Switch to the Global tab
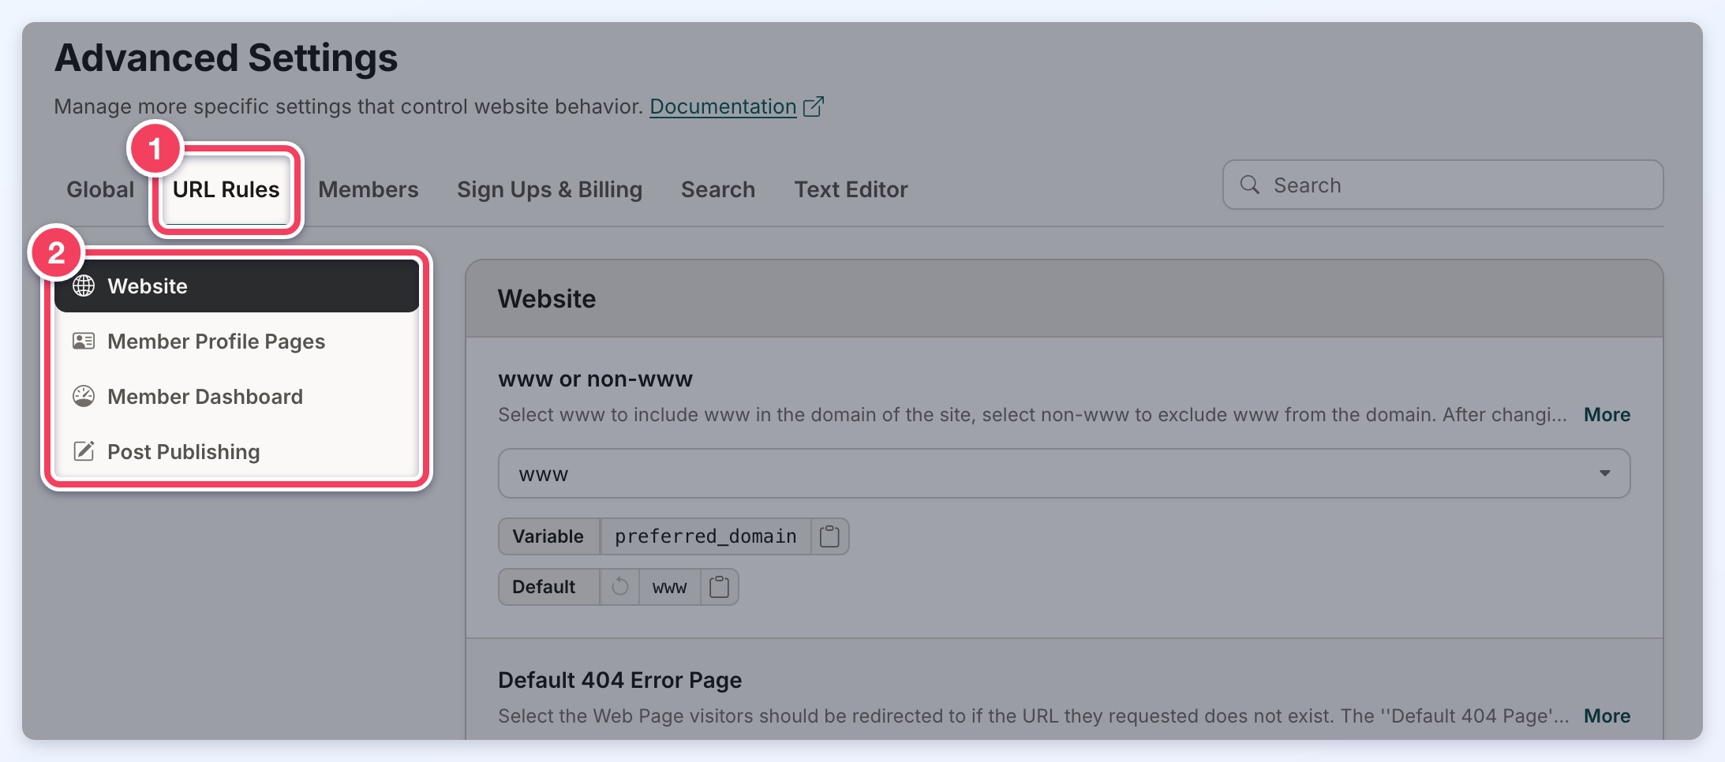Screen dimensions: 1725x762 pos(100,189)
